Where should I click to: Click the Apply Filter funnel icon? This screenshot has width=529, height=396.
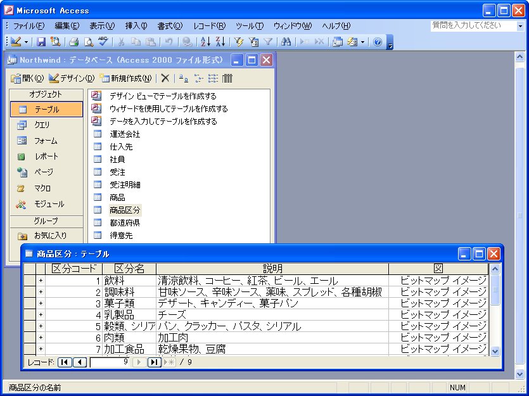click(x=268, y=42)
